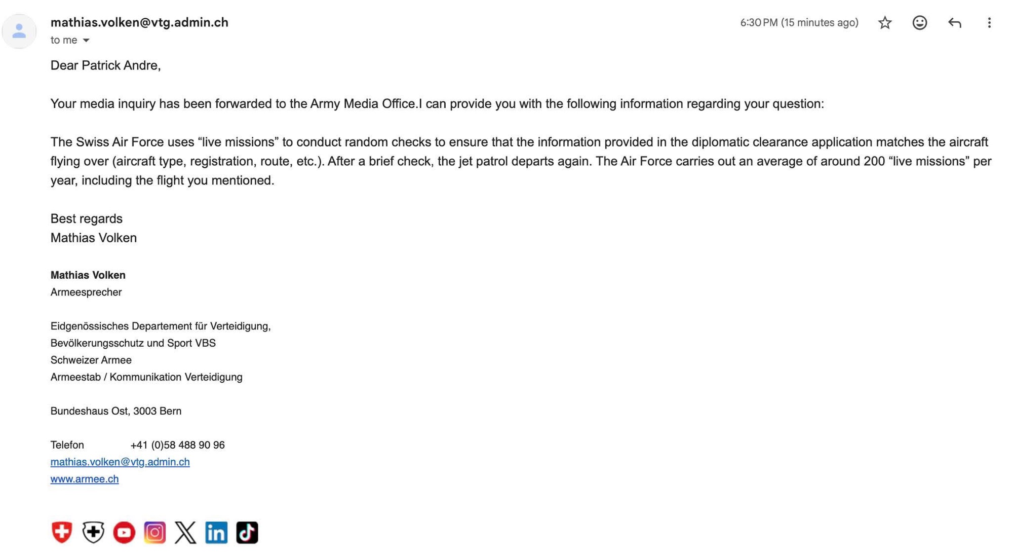Open the YouTube icon link
The width and height of the screenshot is (1013, 553).
tap(124, 532)
